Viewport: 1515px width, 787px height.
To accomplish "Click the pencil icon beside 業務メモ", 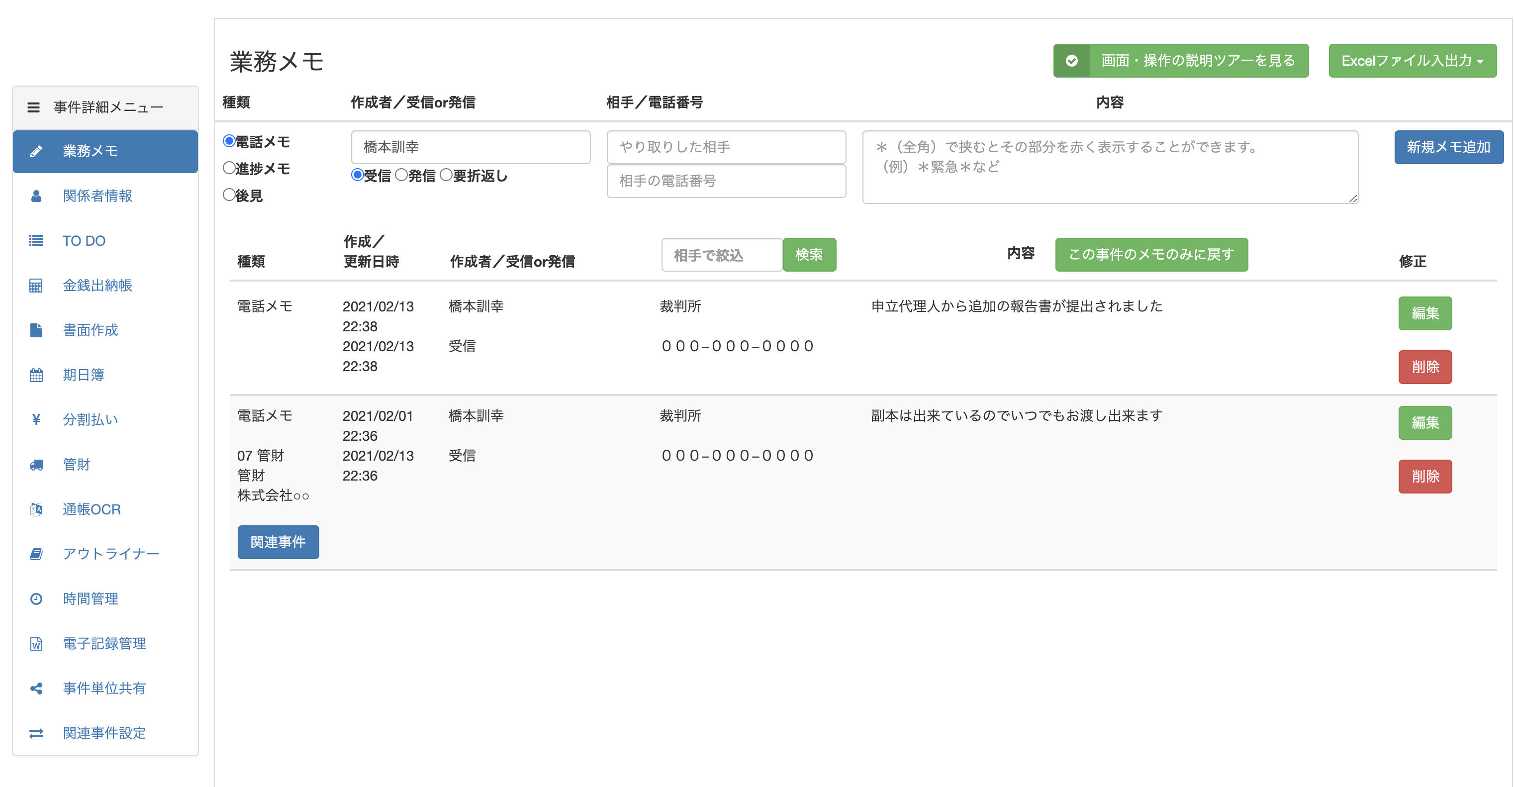I will [x=36, y=151].
